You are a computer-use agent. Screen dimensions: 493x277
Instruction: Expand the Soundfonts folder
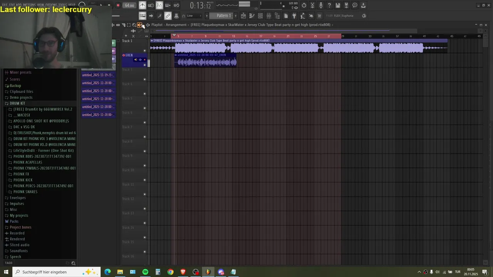click(18, 251)
